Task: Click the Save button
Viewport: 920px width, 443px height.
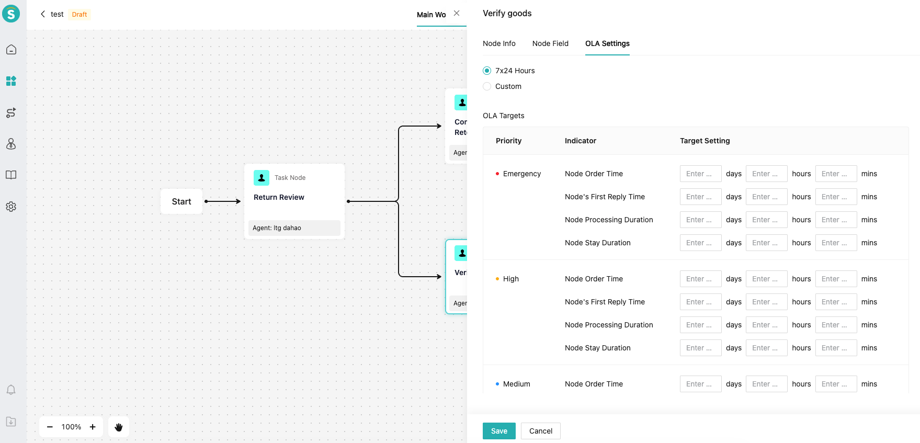Action: click(499, 431)
